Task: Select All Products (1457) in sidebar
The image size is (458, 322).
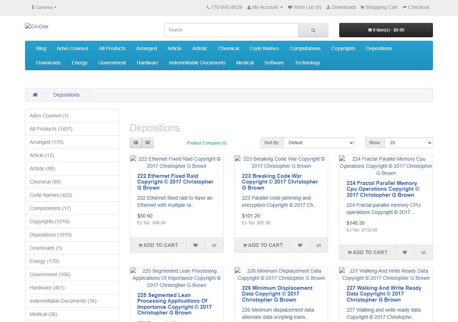Action: (x=72, y=129)
